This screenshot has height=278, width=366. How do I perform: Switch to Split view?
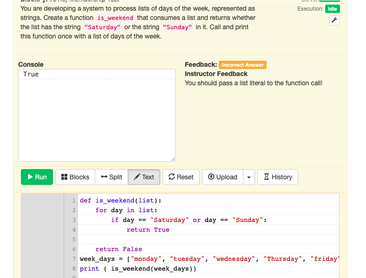(111, 177)
